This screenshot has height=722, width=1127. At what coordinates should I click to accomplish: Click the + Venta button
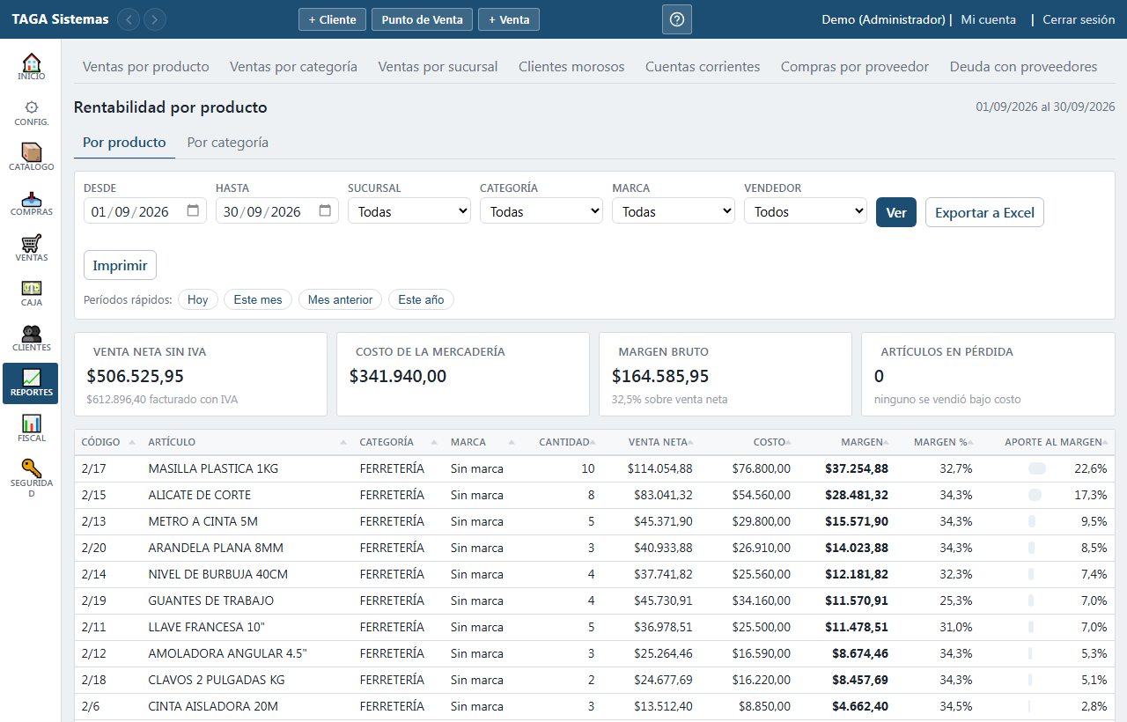point(509,19)
